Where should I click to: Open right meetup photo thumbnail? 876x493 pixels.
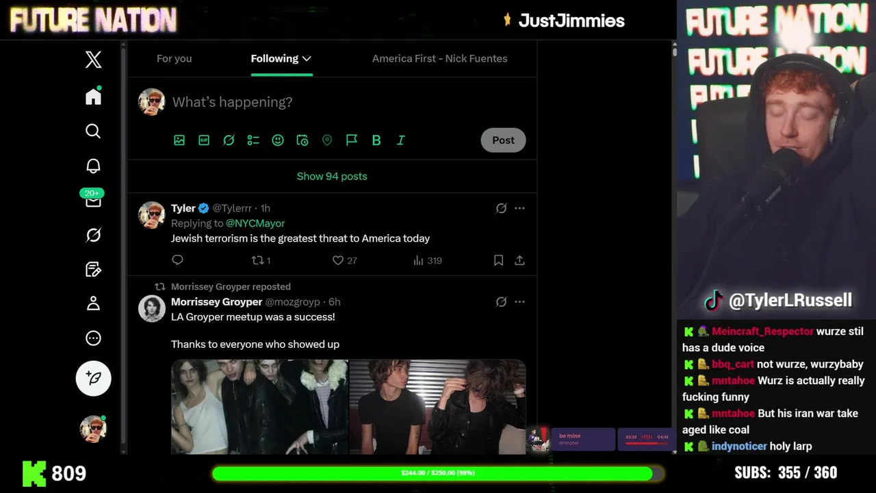[438, 407]
